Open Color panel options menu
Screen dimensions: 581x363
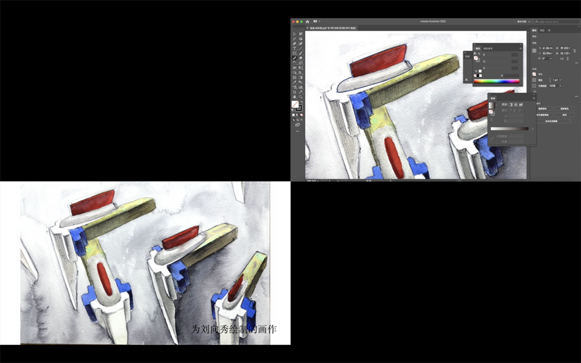point(521,49)
